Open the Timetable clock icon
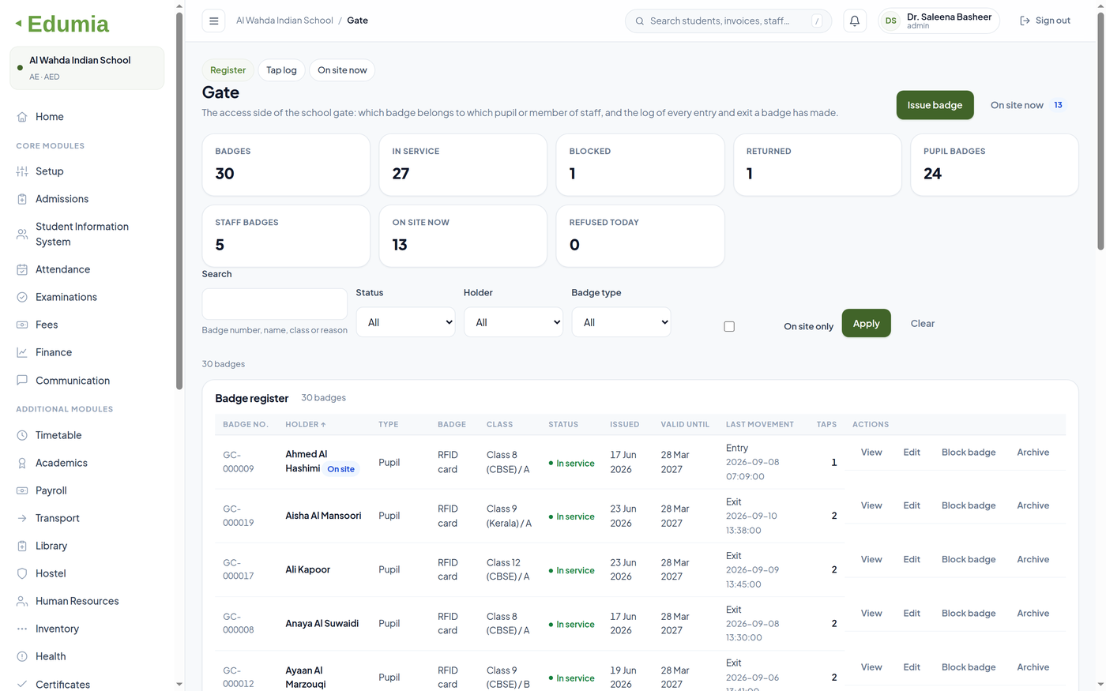The height and width of the screenshot is (691, 1106). [x=22, y=435]
